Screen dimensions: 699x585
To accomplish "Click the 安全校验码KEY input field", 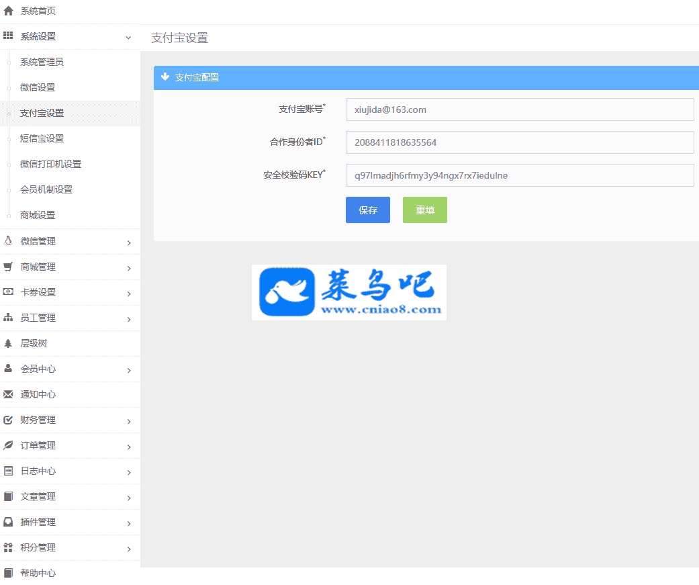I will (x=519, y=175).
